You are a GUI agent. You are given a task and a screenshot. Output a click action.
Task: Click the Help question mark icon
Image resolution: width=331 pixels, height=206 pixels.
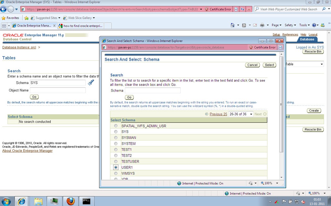click(x=314, y=25)
